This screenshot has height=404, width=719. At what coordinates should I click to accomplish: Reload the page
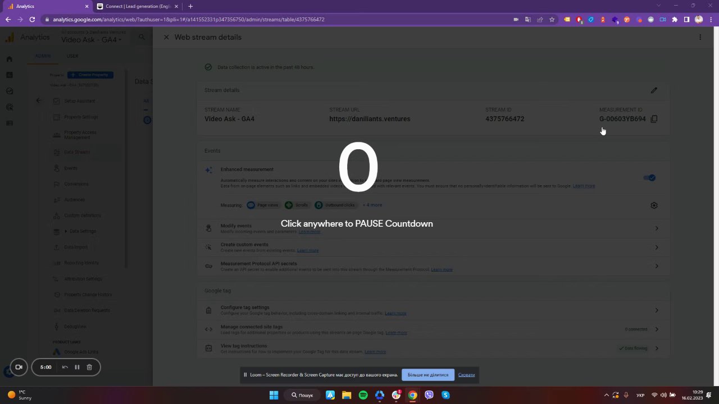pyautogui.click(x=32, y=20)
